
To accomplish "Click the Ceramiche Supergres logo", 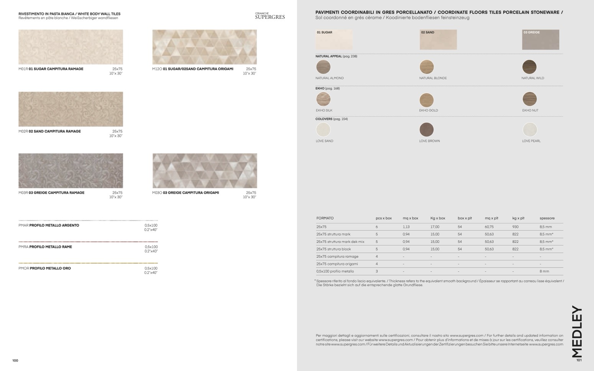I will (x=270, y=16).
